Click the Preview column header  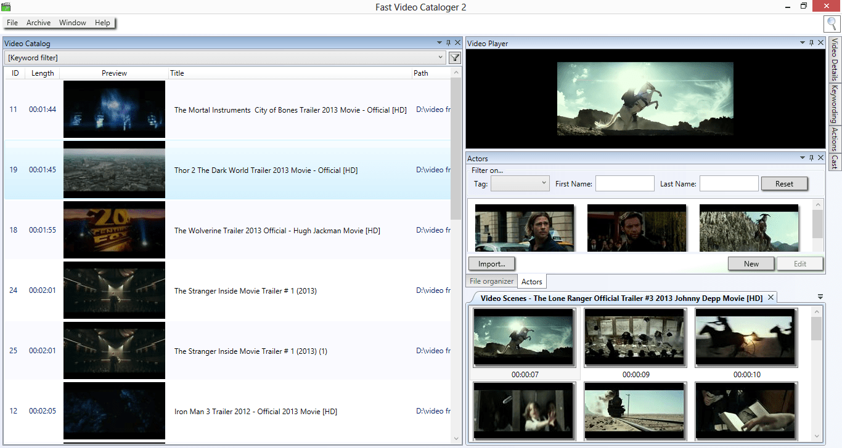(114, 73)
